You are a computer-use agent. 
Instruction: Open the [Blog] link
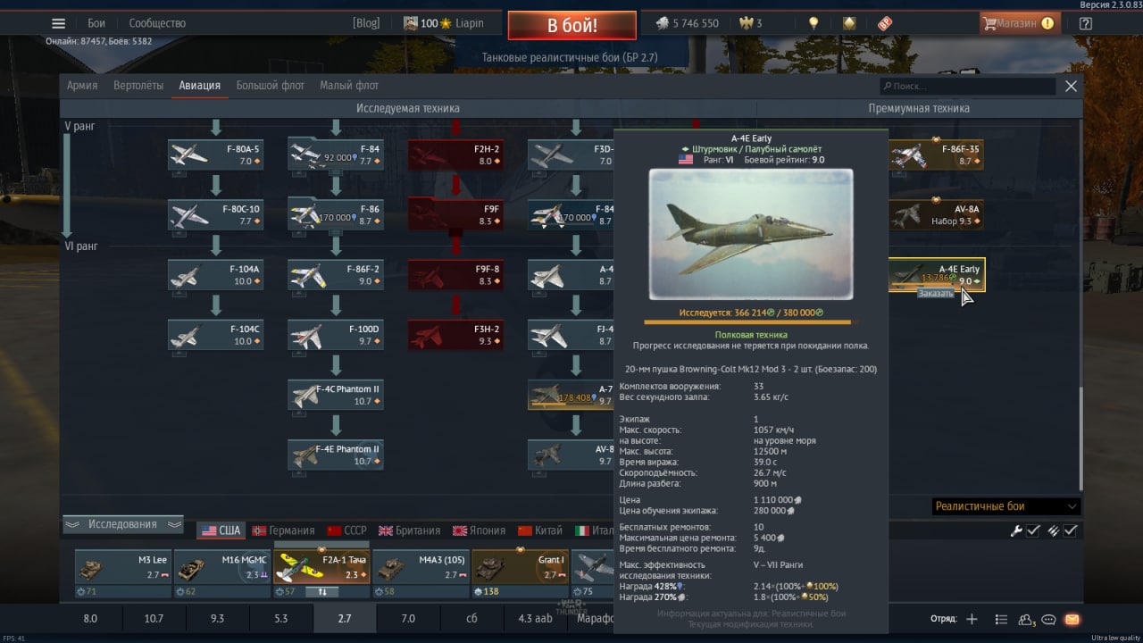[x=366, y=23]
